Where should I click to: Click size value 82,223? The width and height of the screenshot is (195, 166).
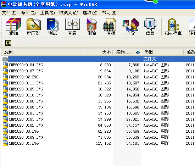(x=104, y=131)
